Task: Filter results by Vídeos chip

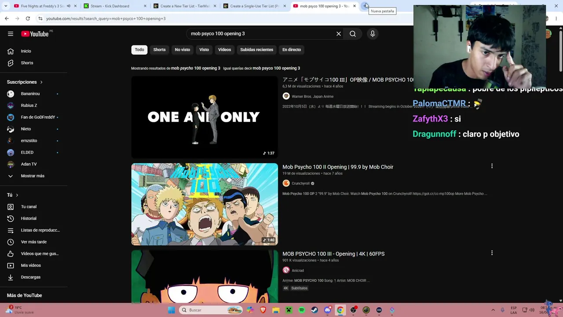Action: click(224, 50)
